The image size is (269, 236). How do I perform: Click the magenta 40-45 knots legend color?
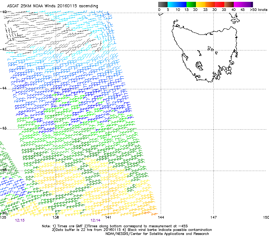238,4
